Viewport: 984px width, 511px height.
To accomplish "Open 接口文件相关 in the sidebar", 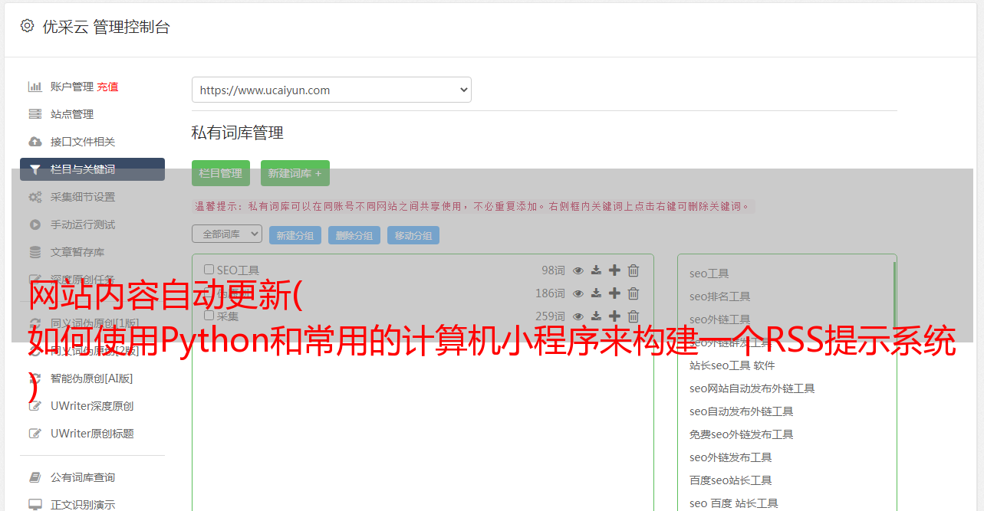I will coord(83,142).
